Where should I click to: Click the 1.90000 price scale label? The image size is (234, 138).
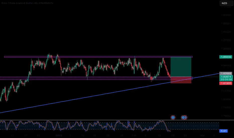tap(226, 15)
